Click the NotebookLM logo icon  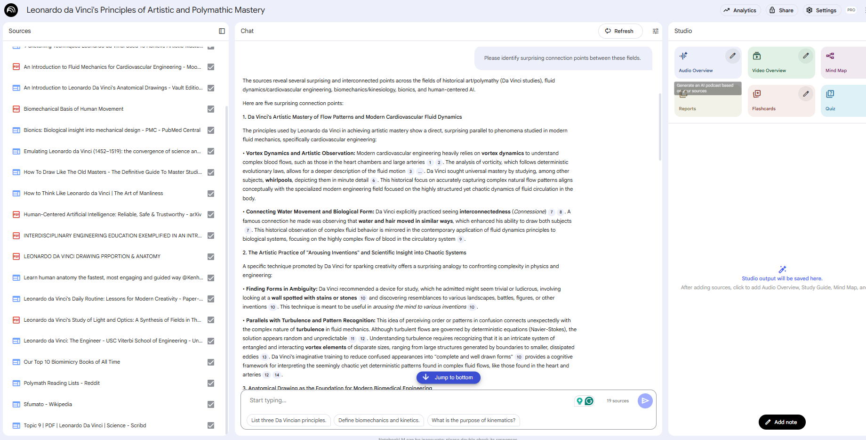click(10, 10)
